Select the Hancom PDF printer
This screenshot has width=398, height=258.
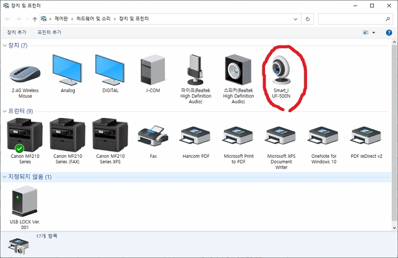click(196, 142)
